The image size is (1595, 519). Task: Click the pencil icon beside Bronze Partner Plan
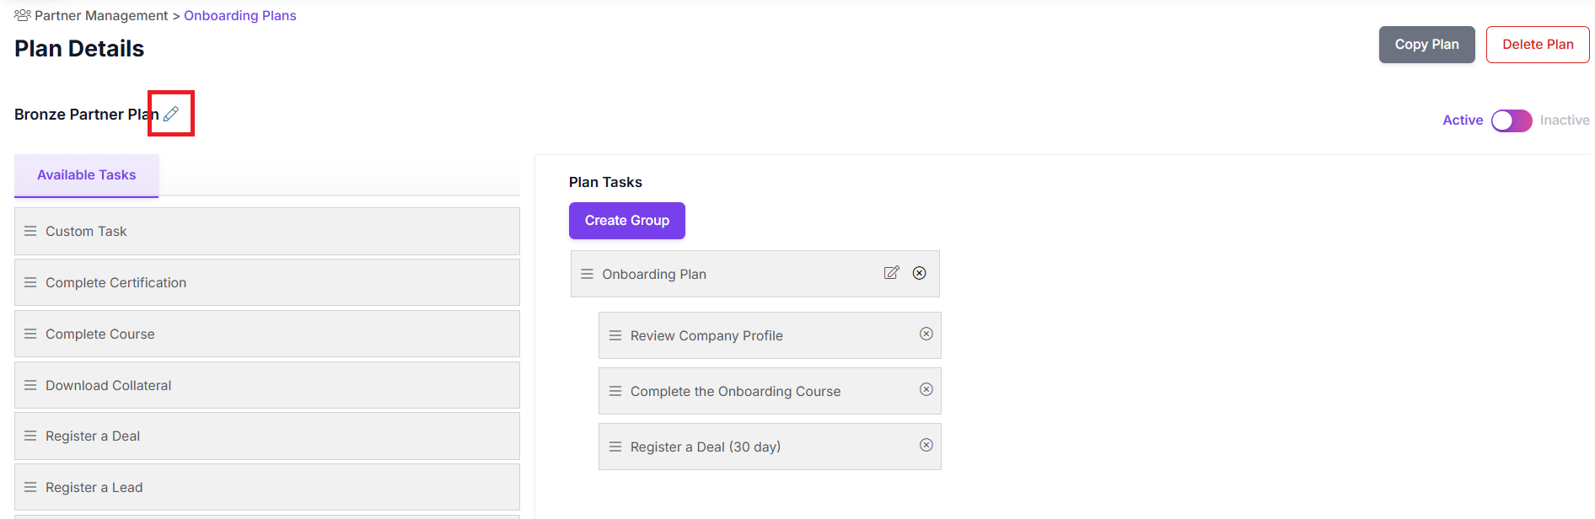[171, 114]
